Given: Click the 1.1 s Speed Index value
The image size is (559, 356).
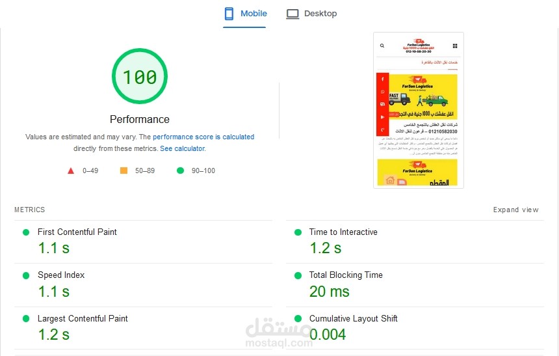Looking at the screenshot, I should (54, 292).
